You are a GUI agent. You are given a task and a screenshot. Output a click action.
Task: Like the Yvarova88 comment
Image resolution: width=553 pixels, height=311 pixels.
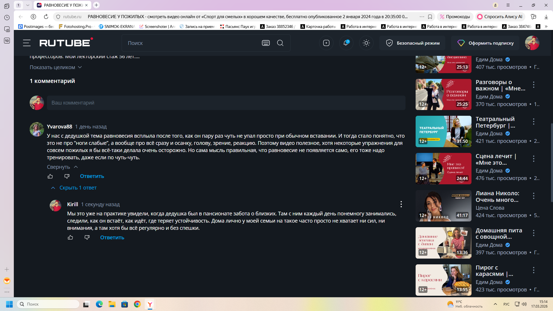(50, 176)
